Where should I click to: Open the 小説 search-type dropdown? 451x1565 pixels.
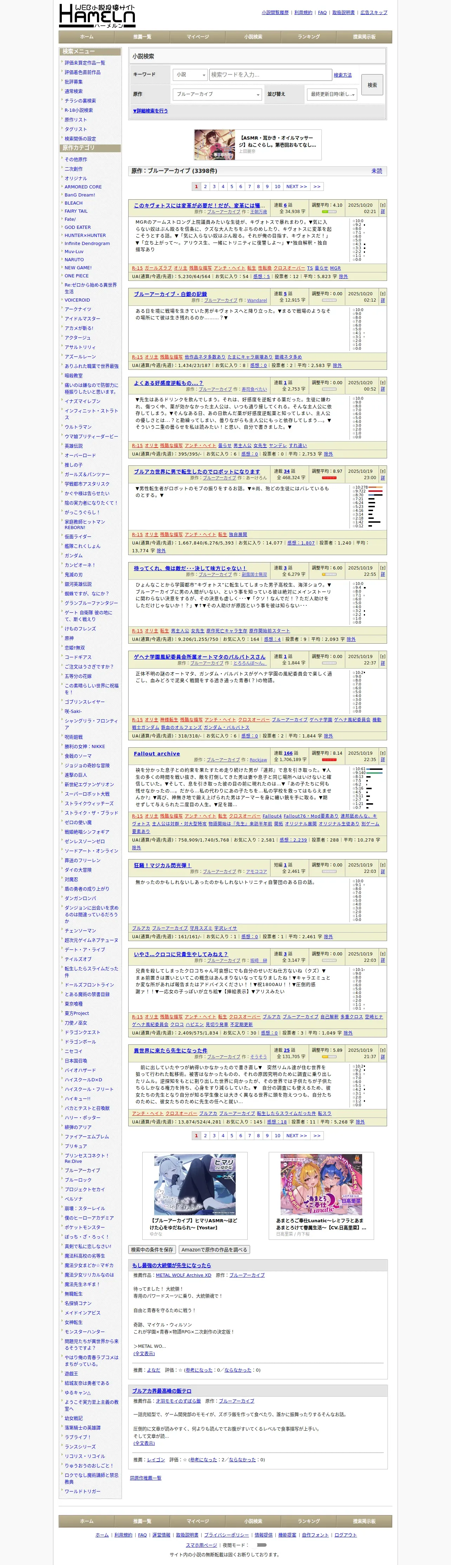190,75
